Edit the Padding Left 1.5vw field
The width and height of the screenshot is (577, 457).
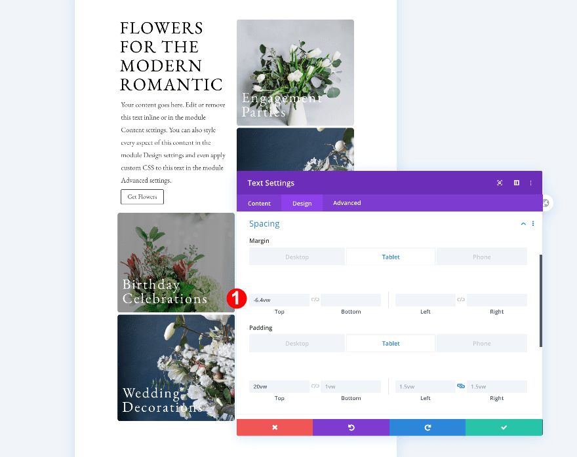point(426,386)
